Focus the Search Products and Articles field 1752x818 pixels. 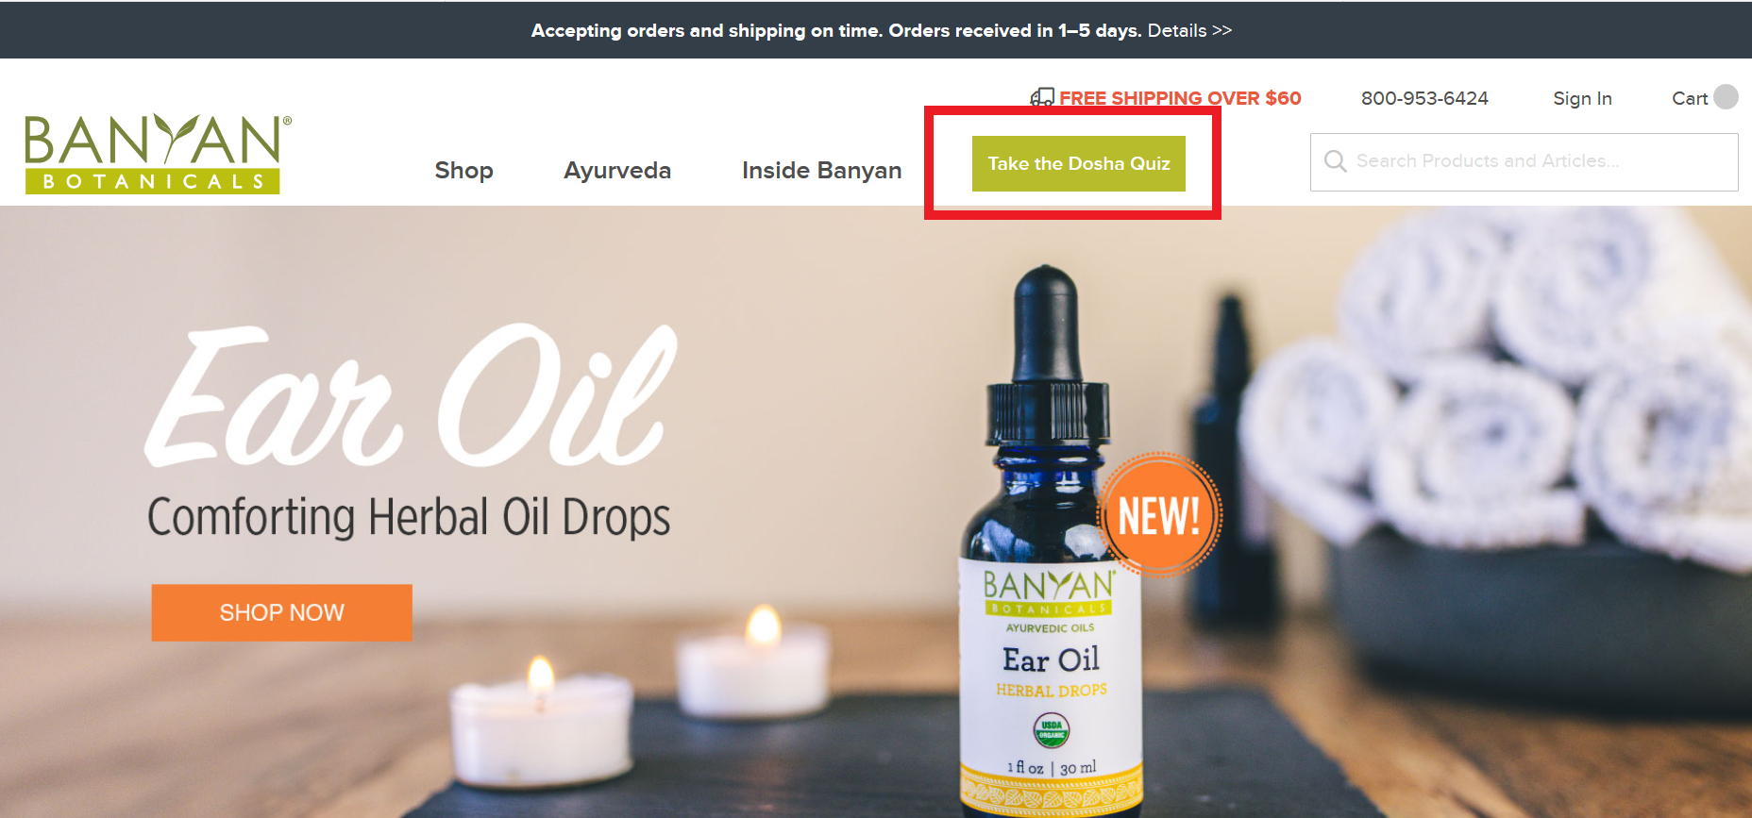click(1524, 162)
